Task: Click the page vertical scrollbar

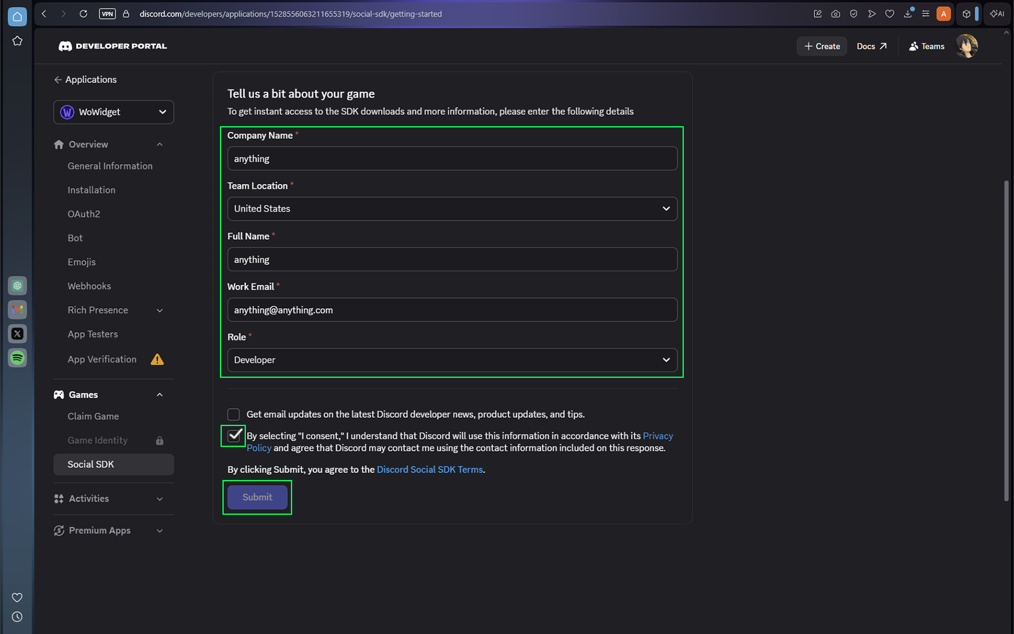Action: (x=1006, y=341)
